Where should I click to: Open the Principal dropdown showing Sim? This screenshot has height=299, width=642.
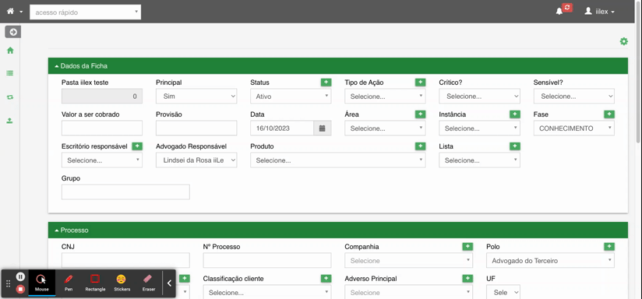pos(196,97)
